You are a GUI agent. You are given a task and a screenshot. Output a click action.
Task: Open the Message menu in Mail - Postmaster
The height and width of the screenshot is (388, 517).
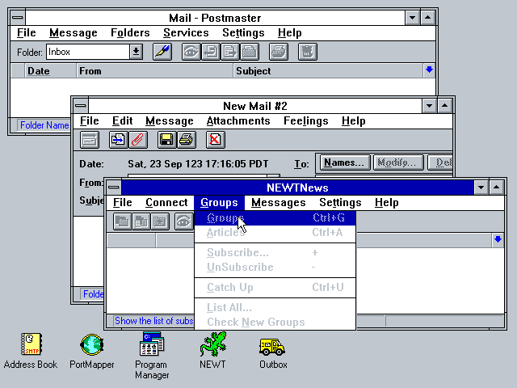74,32
